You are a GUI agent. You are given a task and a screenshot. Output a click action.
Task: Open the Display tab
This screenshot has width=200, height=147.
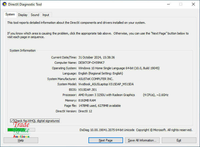tap(23, 15)
